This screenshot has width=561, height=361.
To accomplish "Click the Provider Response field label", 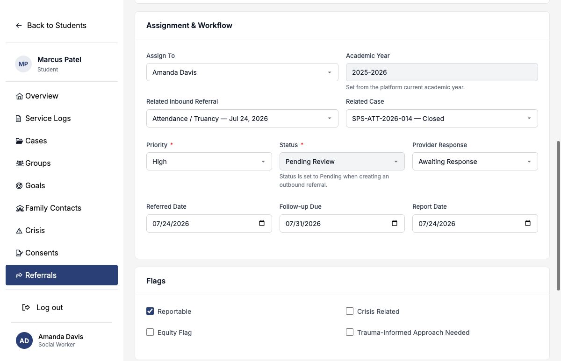I will click(439, 145).
